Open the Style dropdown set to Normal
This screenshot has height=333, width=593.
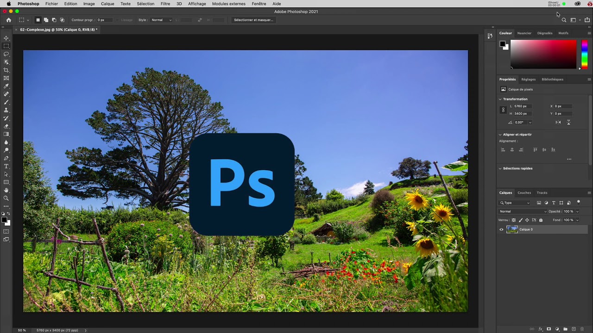pyautogui.click(x=161, y=20)
